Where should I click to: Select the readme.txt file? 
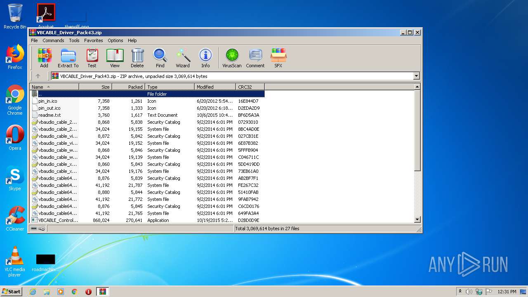(147, 115)
